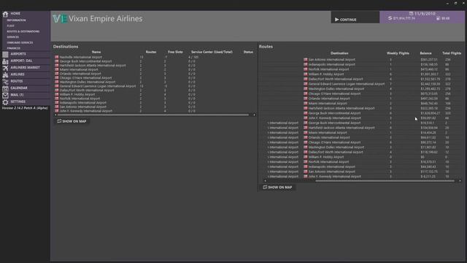
Task: Click the calendar icon beside date 11/9/2010
Action: tap(411, 14)
